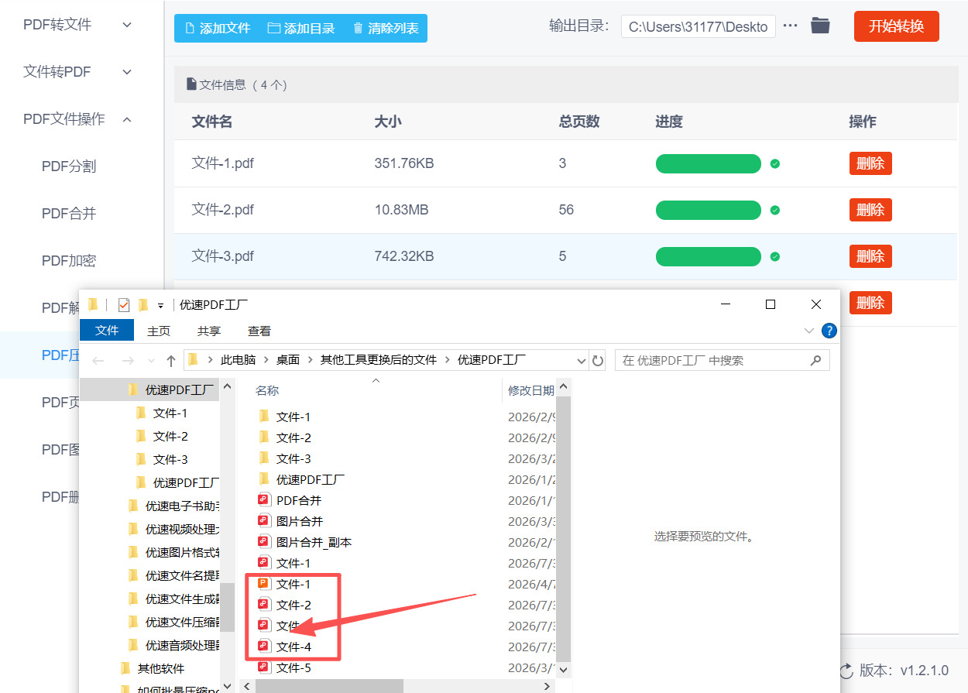Viewport: 968px width, 693px height.
Task: Click the PDF icon of PDF合并 file
Action: [x=263, y=500]
